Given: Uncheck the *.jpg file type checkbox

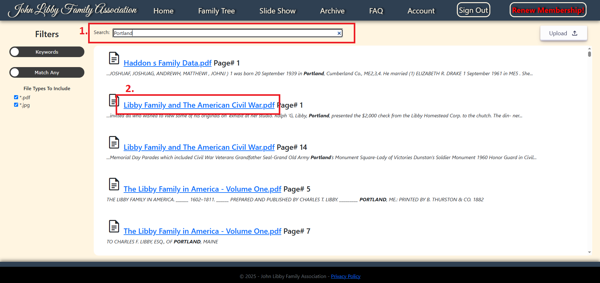Looking at the screenshot, I should tap(16, 105).
